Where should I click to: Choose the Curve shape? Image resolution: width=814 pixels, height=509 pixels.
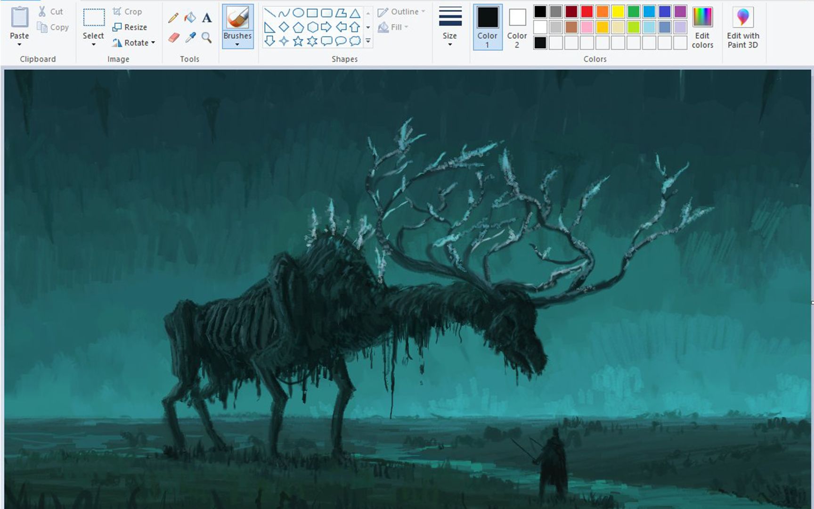click(x=284, y=13)
